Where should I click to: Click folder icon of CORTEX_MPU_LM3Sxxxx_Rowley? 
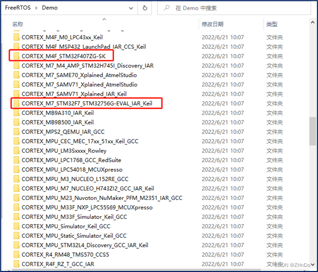click(17, 151)
